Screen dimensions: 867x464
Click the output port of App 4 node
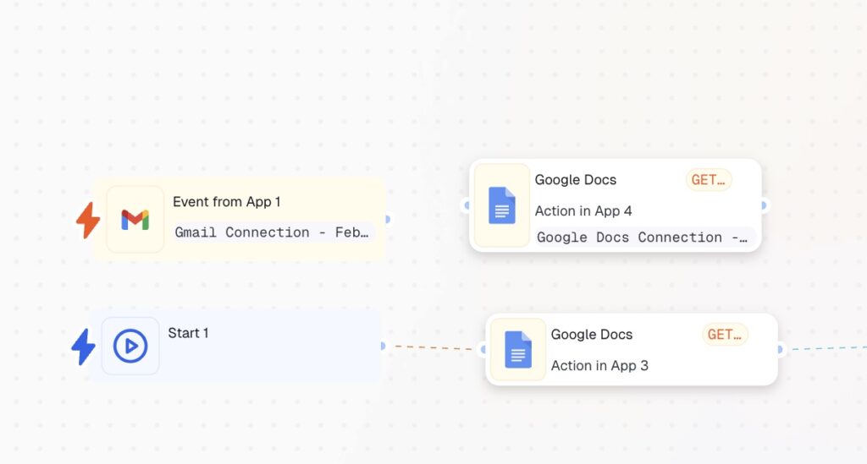coord(764,205)
